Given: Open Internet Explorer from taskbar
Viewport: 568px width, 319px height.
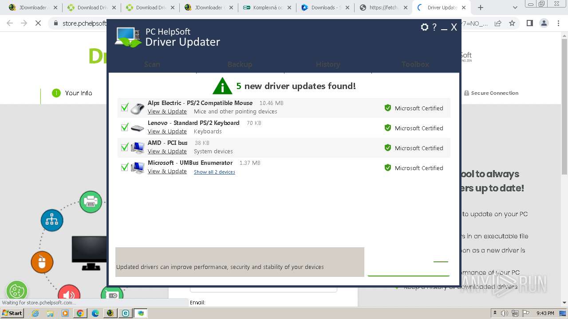Looking at the screenshot, I should (x=35, y=313).
